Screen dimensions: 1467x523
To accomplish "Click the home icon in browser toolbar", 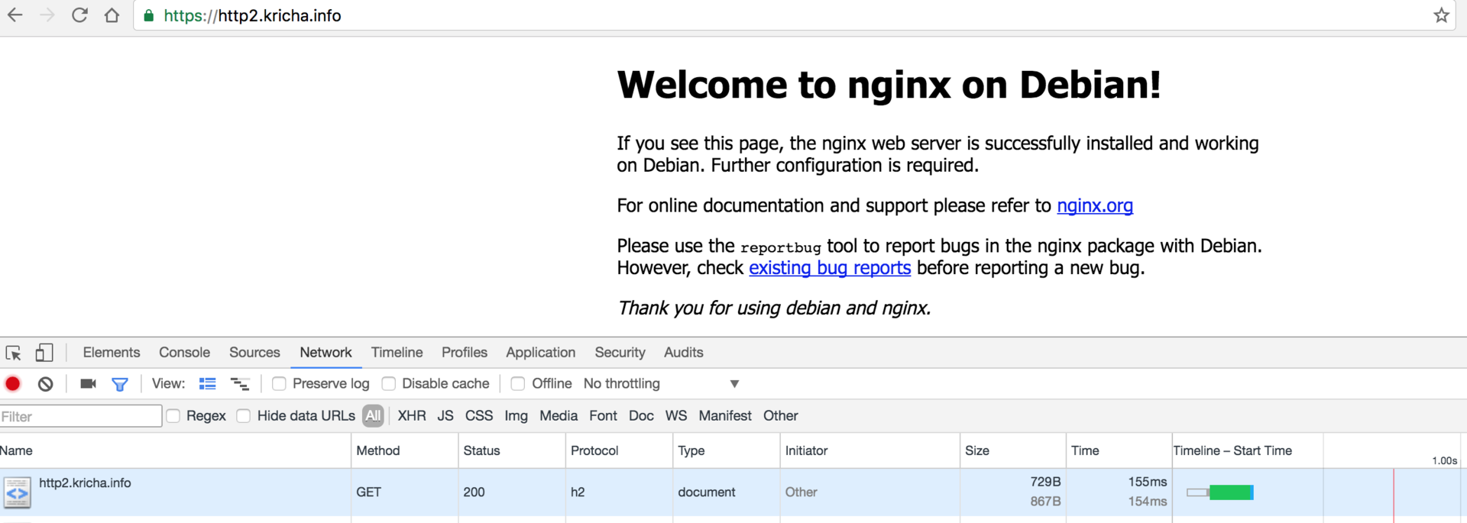I will 112,15.
